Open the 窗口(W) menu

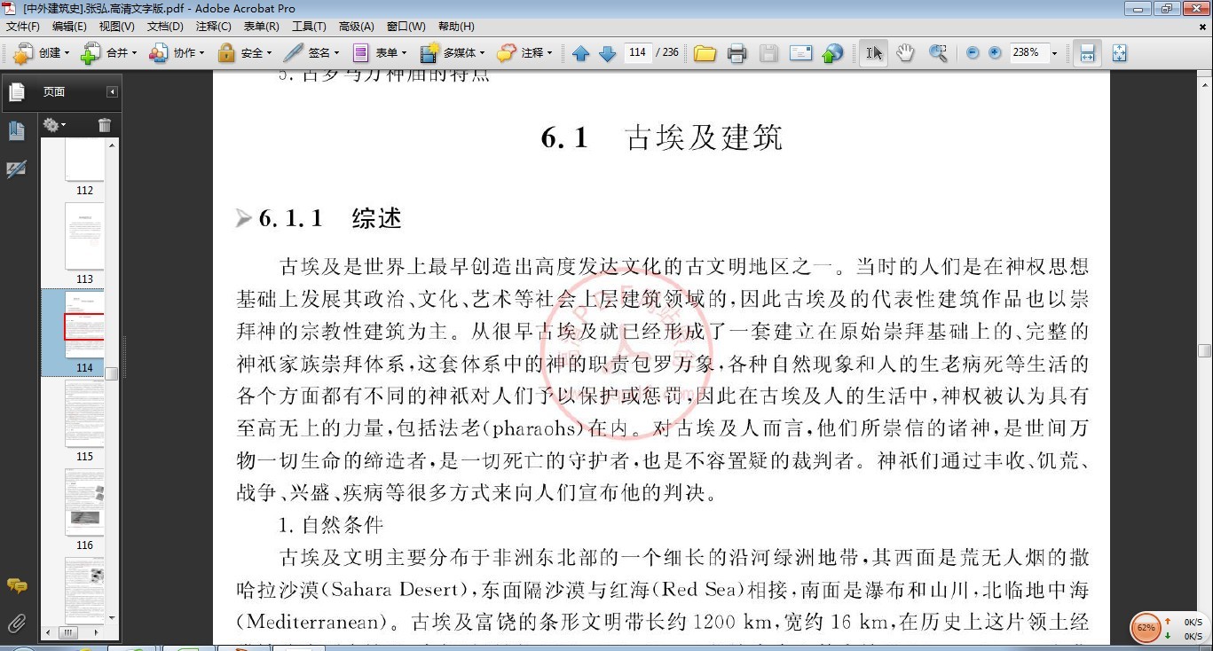pos(406,27)
